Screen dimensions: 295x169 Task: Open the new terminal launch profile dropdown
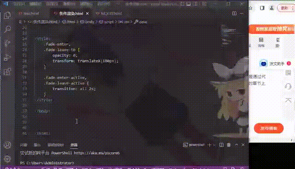point(214,145)
